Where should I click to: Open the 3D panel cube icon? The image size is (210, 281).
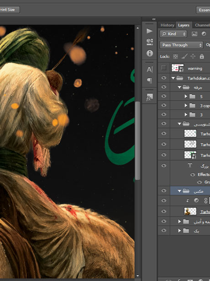(150, 42)
